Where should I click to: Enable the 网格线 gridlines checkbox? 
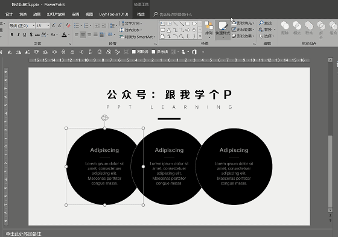140,52
